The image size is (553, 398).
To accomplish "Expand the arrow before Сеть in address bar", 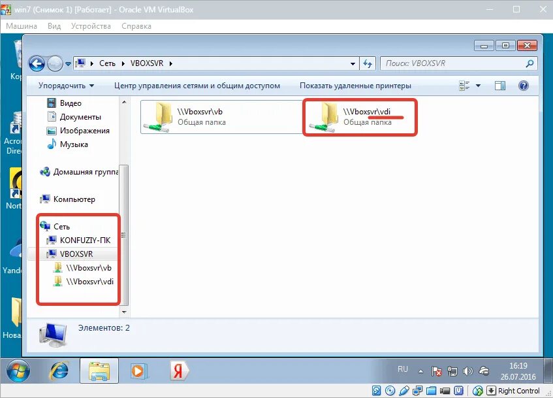I will point(91,63).
